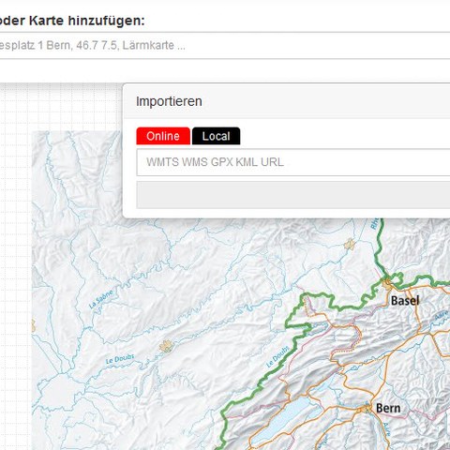Click the Bern city label on map

click(x=388, y=408)
